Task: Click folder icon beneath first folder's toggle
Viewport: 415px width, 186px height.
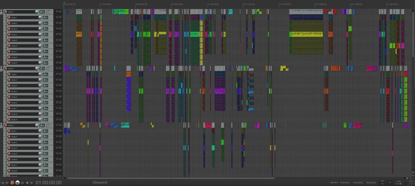Action: click(x=1, y=13)
